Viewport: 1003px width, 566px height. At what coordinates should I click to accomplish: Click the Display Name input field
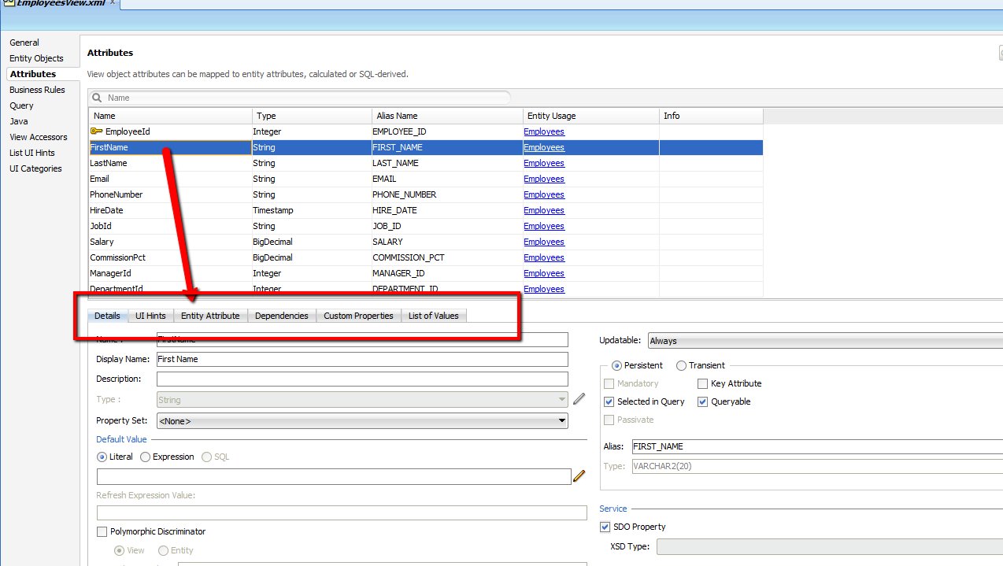pyautogui.click(x=361, y=359)
